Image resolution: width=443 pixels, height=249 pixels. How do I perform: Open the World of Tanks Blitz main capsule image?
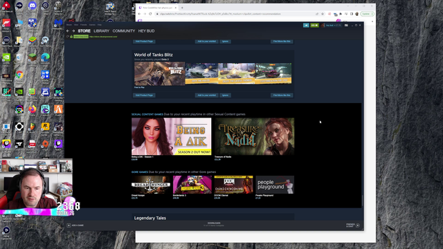[160, 74]
